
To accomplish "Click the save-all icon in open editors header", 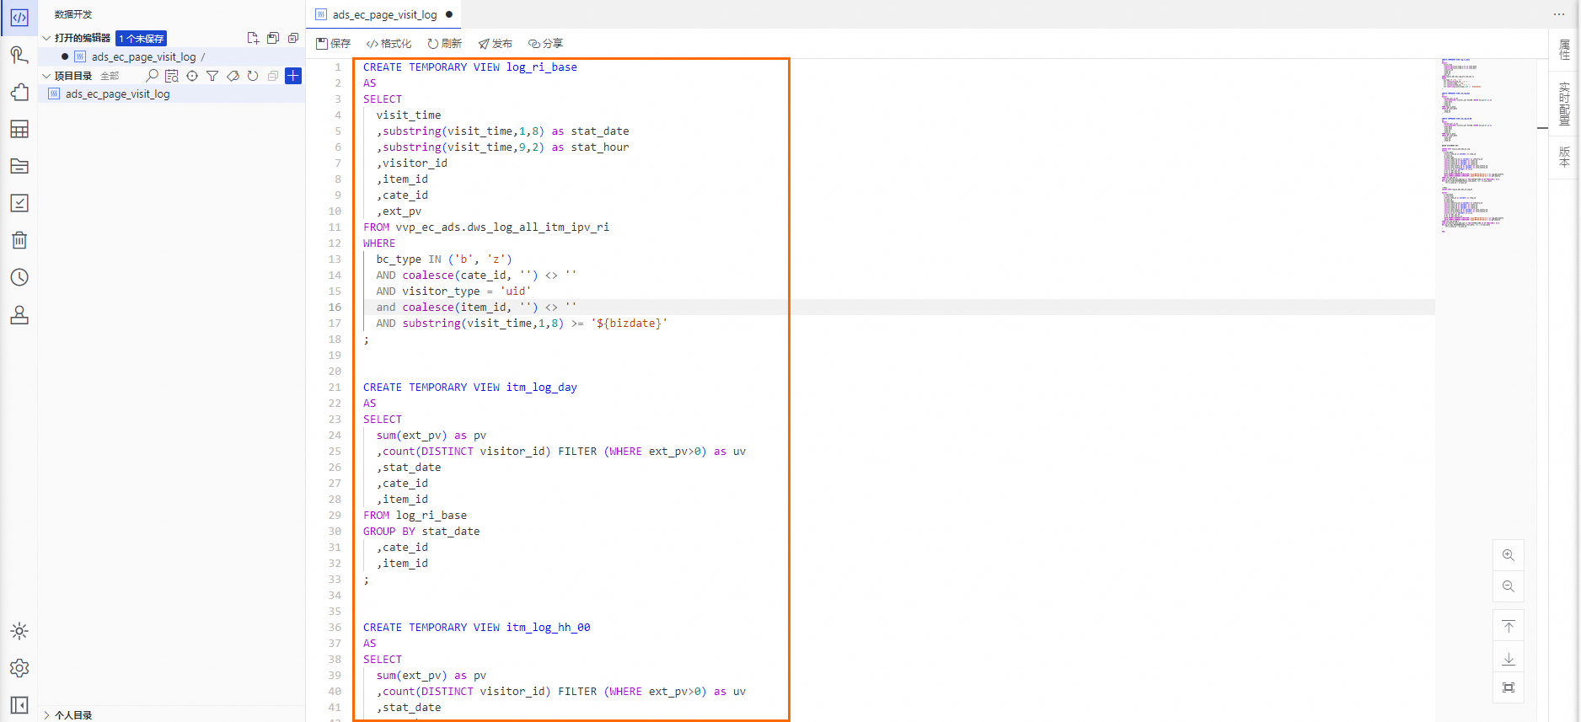I will coord(273,38).
